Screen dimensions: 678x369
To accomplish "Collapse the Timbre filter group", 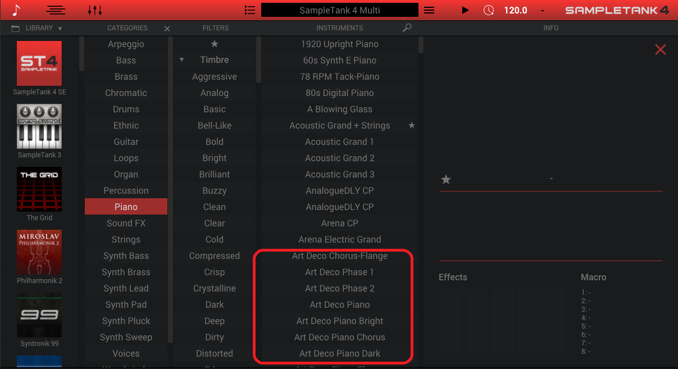I will [181, 60].
